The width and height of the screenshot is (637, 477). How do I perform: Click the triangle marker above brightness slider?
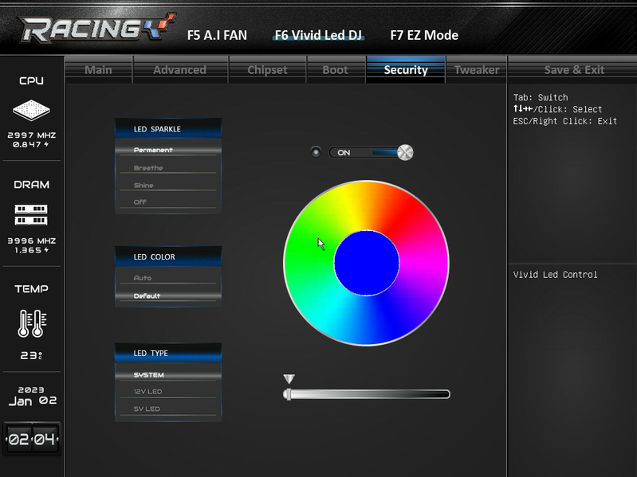[289, 379]
